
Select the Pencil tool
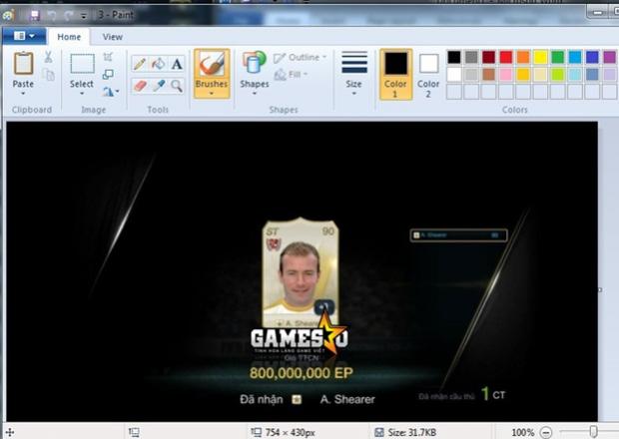pos(140,64)
